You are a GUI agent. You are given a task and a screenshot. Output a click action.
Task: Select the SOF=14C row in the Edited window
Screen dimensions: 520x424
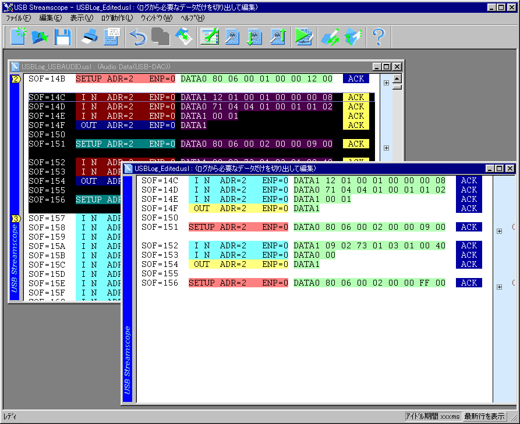[x=312, y=180]
